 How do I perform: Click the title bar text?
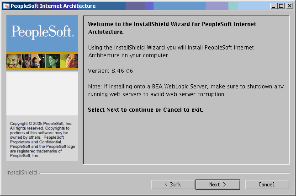point(53,6)
